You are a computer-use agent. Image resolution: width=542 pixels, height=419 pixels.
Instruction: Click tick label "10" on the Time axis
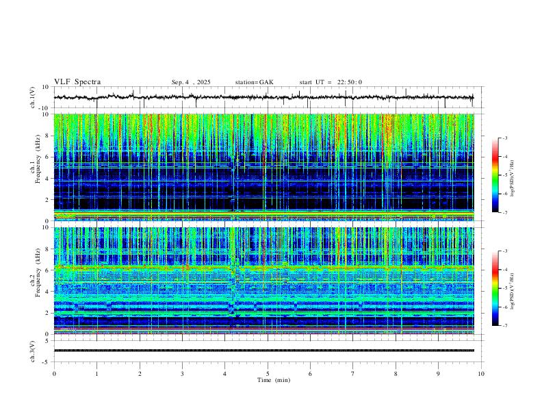click(x=481, y=374)
